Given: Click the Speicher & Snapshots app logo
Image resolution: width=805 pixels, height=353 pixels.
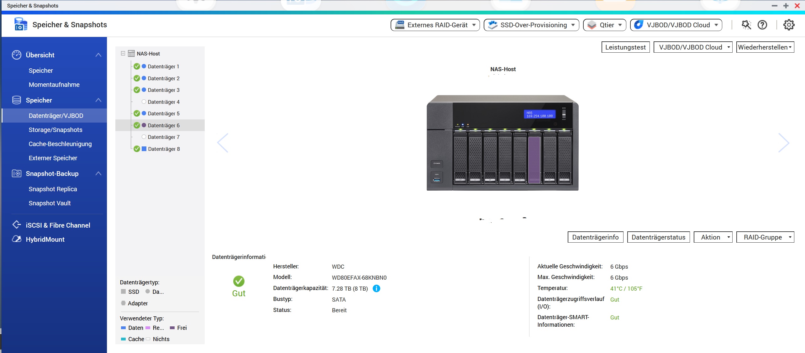Looking at the screenshot, I should pyautogui.click(x=21, y=24).
